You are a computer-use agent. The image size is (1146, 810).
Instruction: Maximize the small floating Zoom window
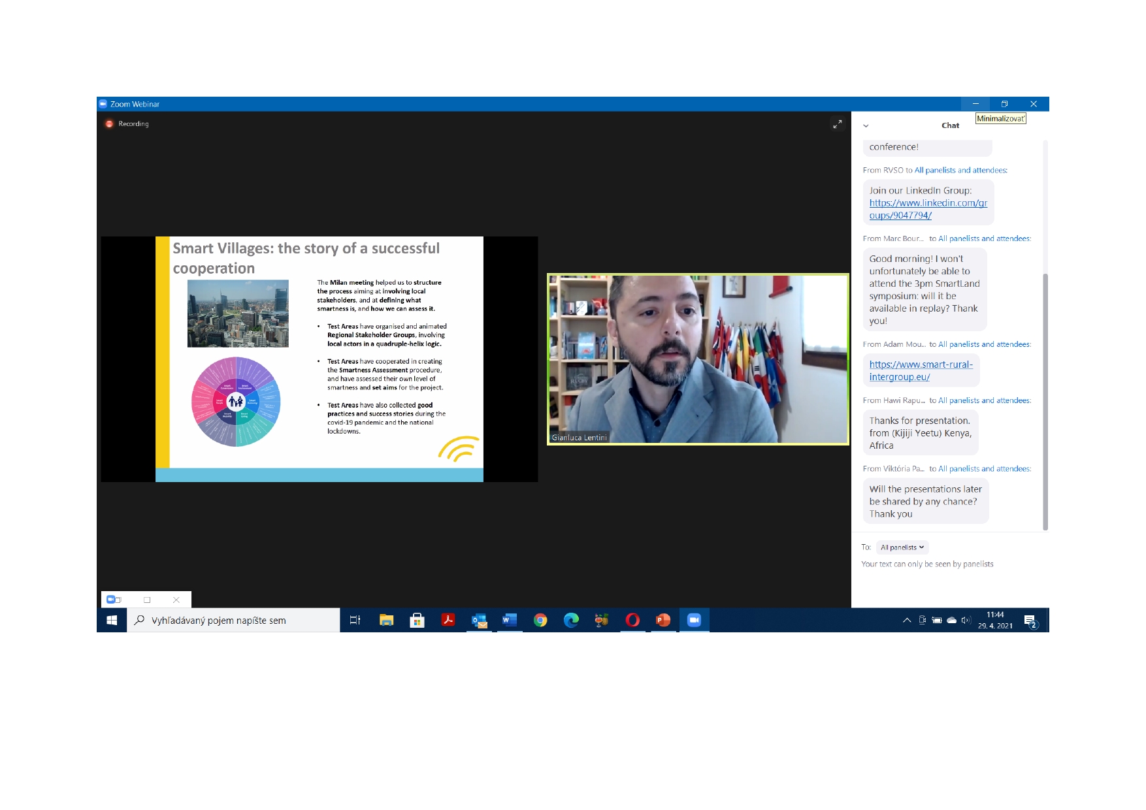(x=147, y=600)
